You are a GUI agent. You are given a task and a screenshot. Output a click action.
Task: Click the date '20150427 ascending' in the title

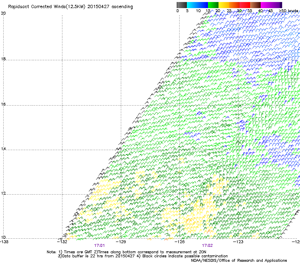coord(110,7)
